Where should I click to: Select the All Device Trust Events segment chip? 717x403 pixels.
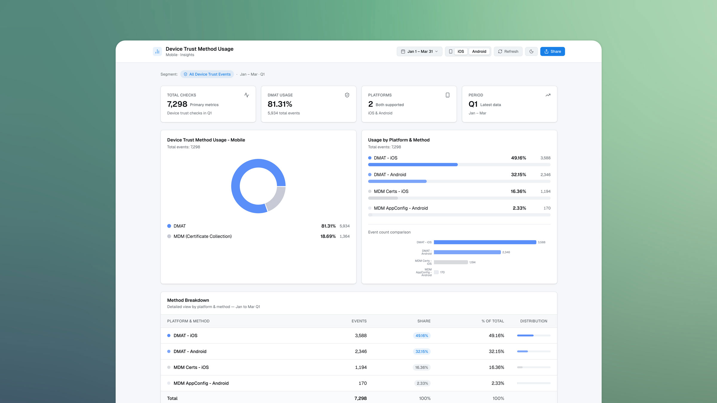[207, 74]
